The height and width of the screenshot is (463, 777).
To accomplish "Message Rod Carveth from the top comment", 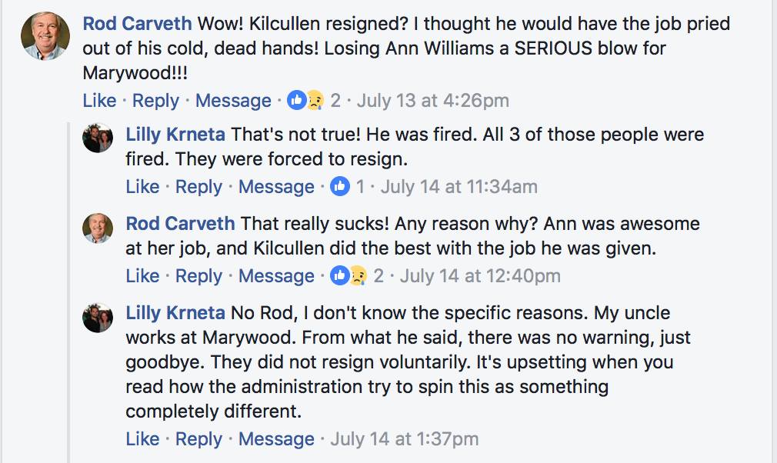I will point(233,101).
